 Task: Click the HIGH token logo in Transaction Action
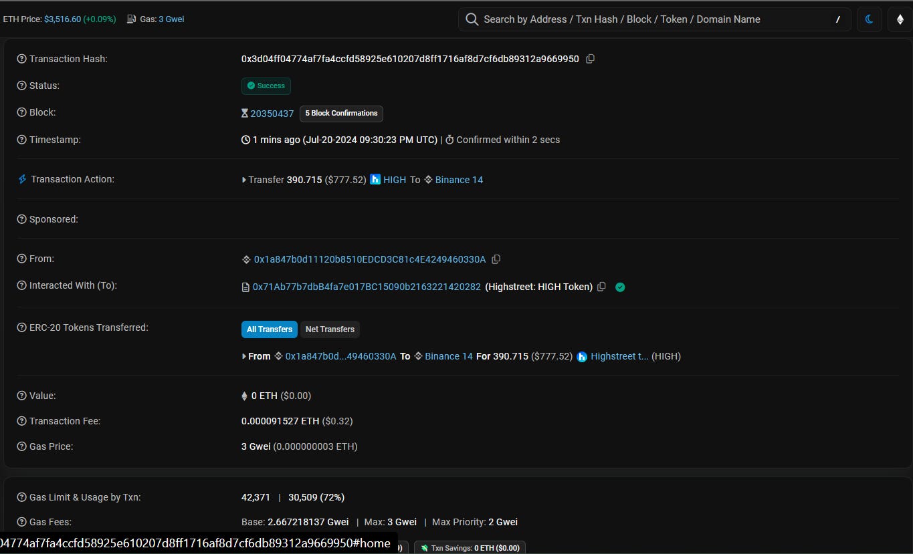[x=375, y=180]
